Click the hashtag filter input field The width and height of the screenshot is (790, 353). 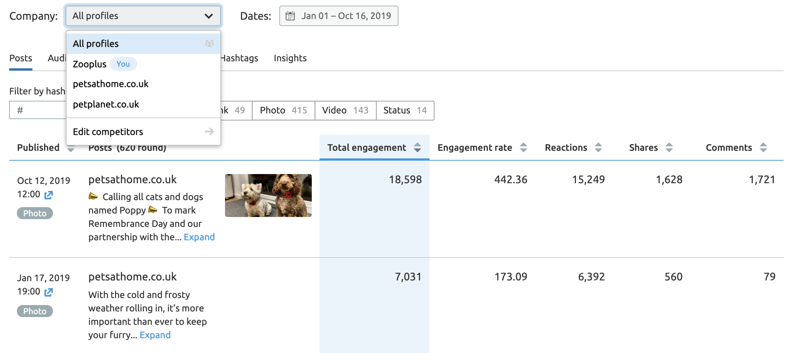click(38, 110)
